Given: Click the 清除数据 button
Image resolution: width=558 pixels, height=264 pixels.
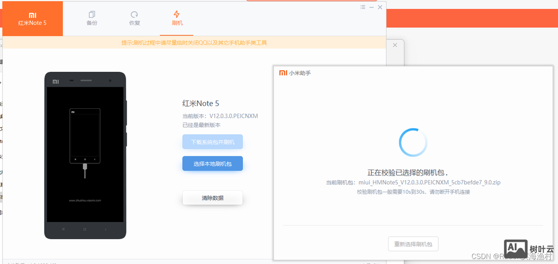Looking at the screenshot, I should 212,198.
